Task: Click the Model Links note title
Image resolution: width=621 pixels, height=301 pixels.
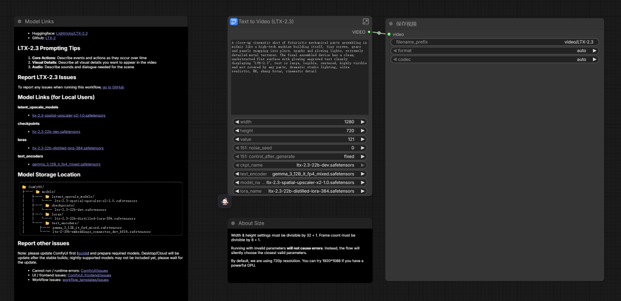Action: (x=39, y=21)
